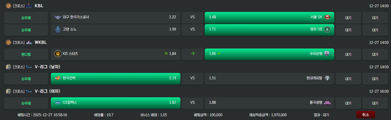Click the 흥국생명 team logo icon
Viewport: 391px width, 120px height.
coord(327,103)
